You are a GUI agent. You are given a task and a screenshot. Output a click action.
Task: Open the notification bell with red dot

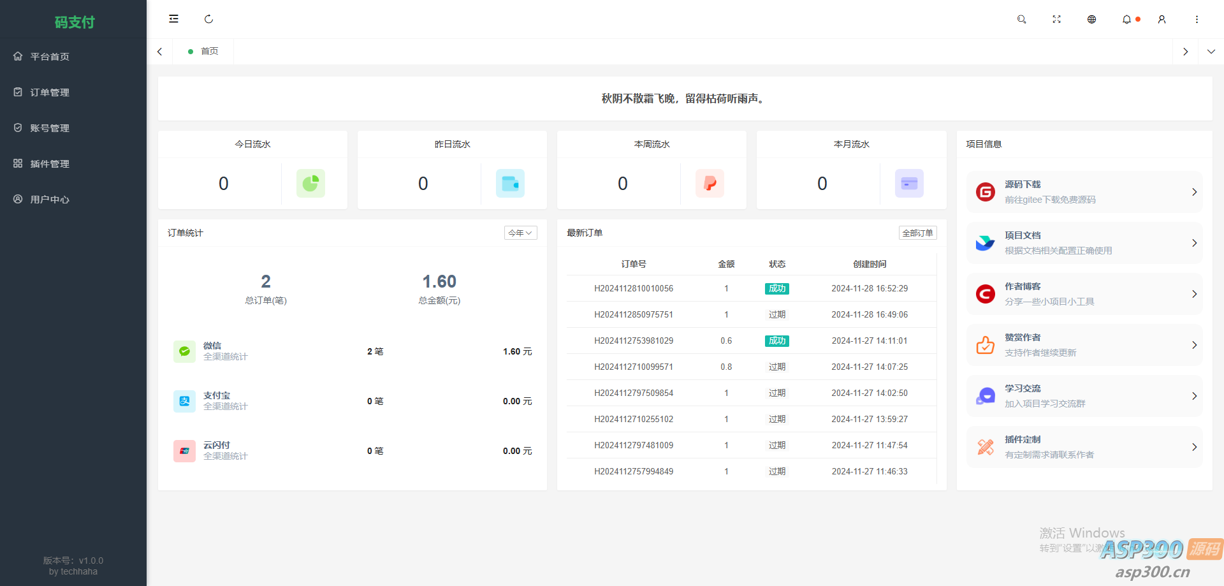point(1126,19)
